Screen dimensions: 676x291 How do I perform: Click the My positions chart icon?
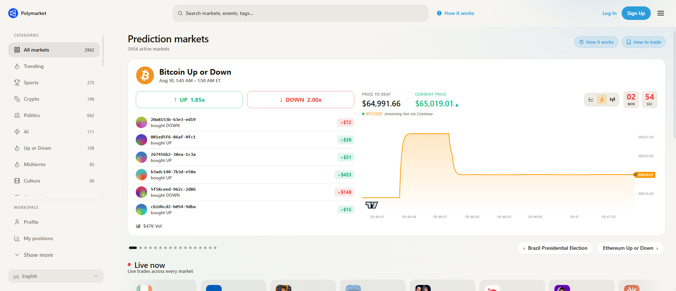pos(17,238)
